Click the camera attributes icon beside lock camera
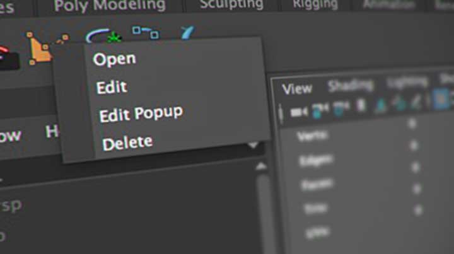454x254 pixels. click(x=341, y=108)
